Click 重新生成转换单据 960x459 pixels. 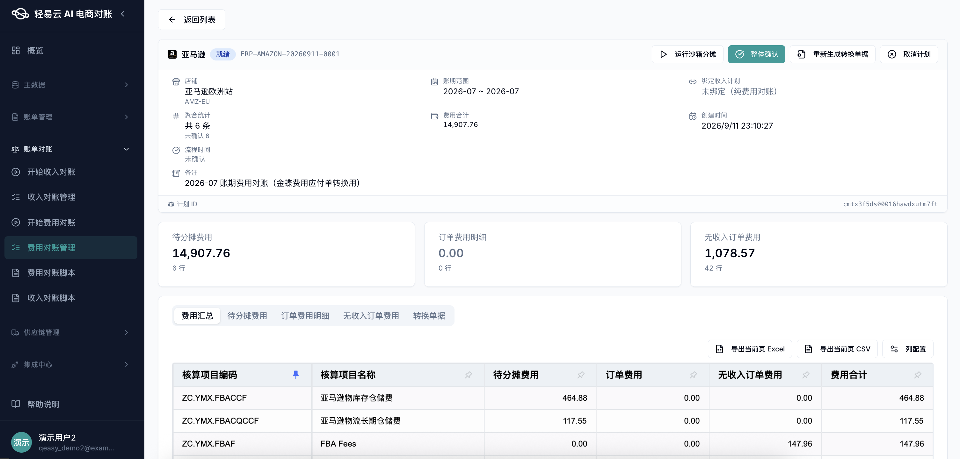832,54
